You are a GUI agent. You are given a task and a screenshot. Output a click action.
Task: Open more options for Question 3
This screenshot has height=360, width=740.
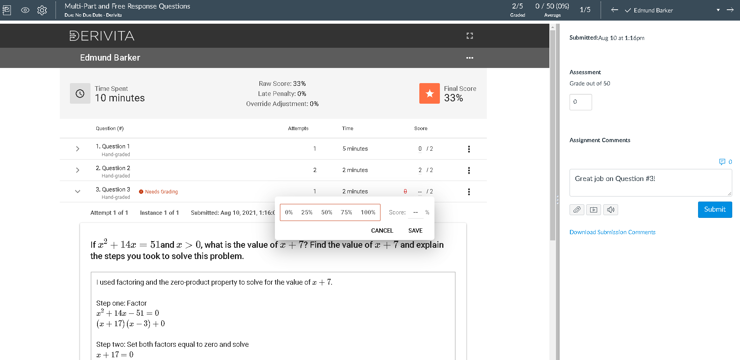pyautogui.click(x=469, y=192)
